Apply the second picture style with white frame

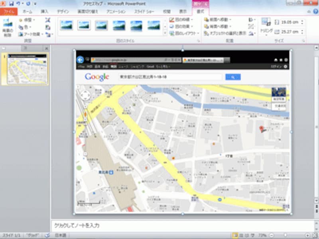[84, 25]
